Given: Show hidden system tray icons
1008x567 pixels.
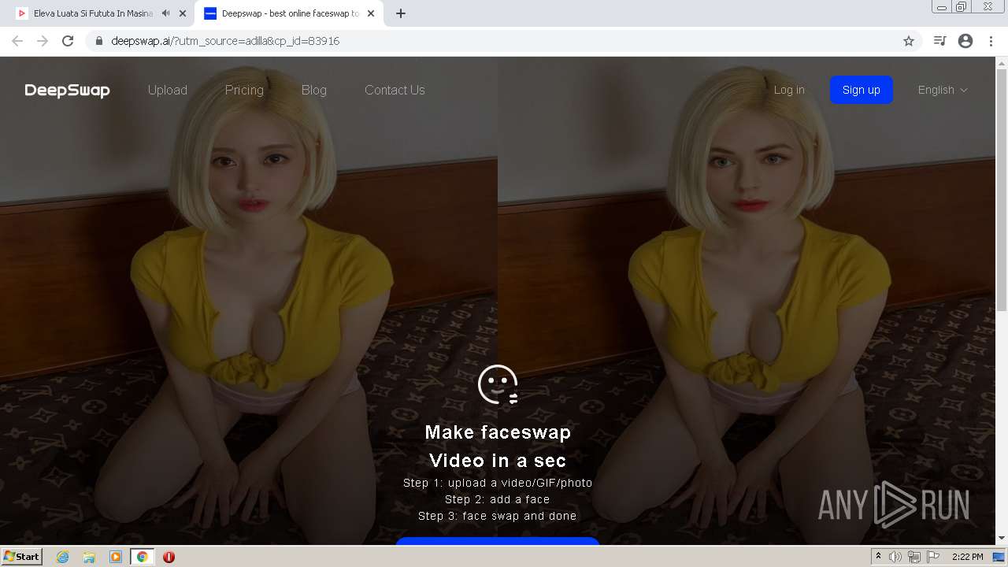Looking at the screenshot, I should click(x=878, y=557).
